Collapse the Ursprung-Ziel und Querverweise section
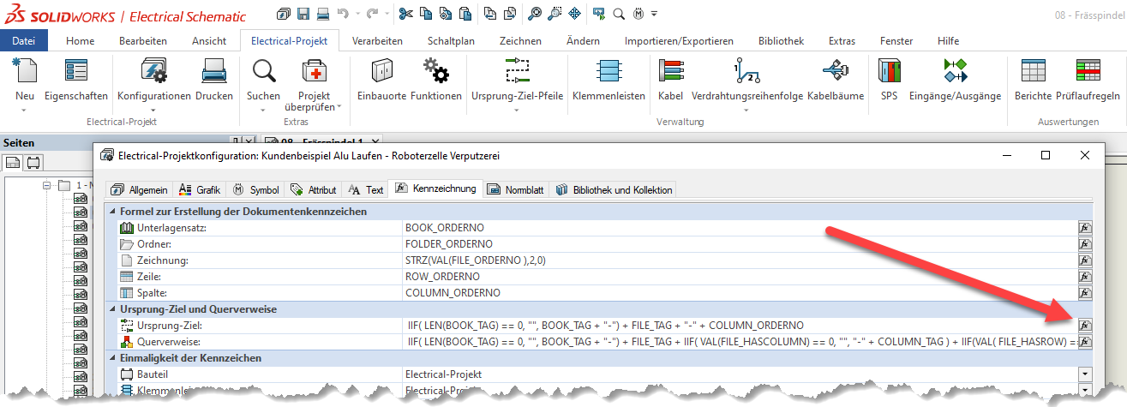1127x407 pixels. pyautogui.click(x=111, y=308)
